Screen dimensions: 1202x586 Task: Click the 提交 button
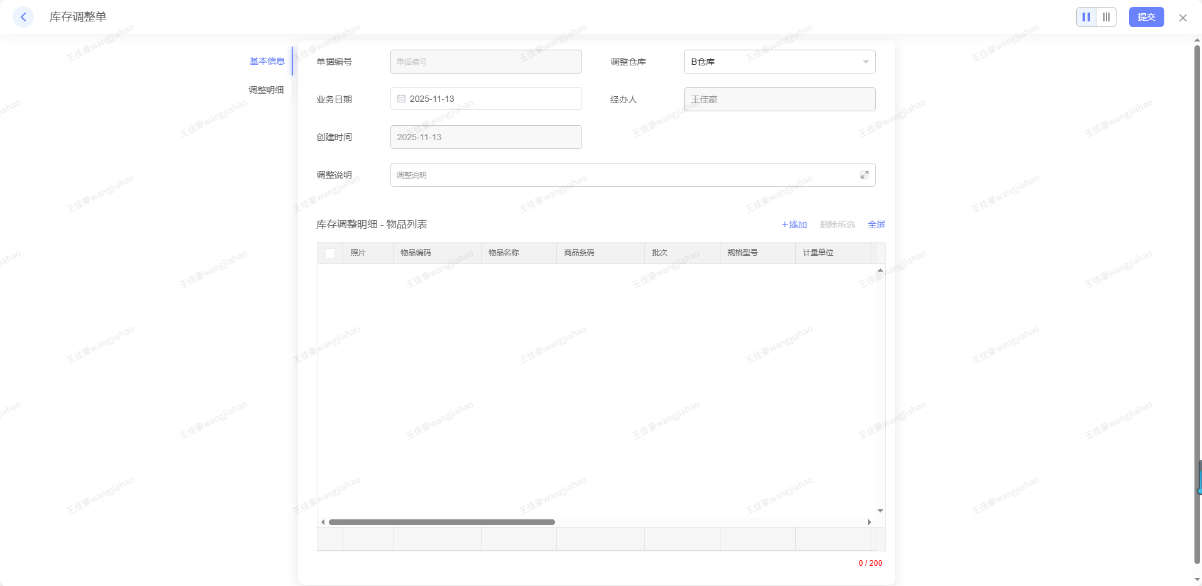[1146, 17]
